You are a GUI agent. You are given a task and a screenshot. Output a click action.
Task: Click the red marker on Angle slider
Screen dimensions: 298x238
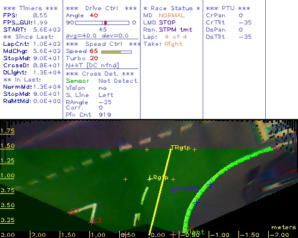coord(105,23)
